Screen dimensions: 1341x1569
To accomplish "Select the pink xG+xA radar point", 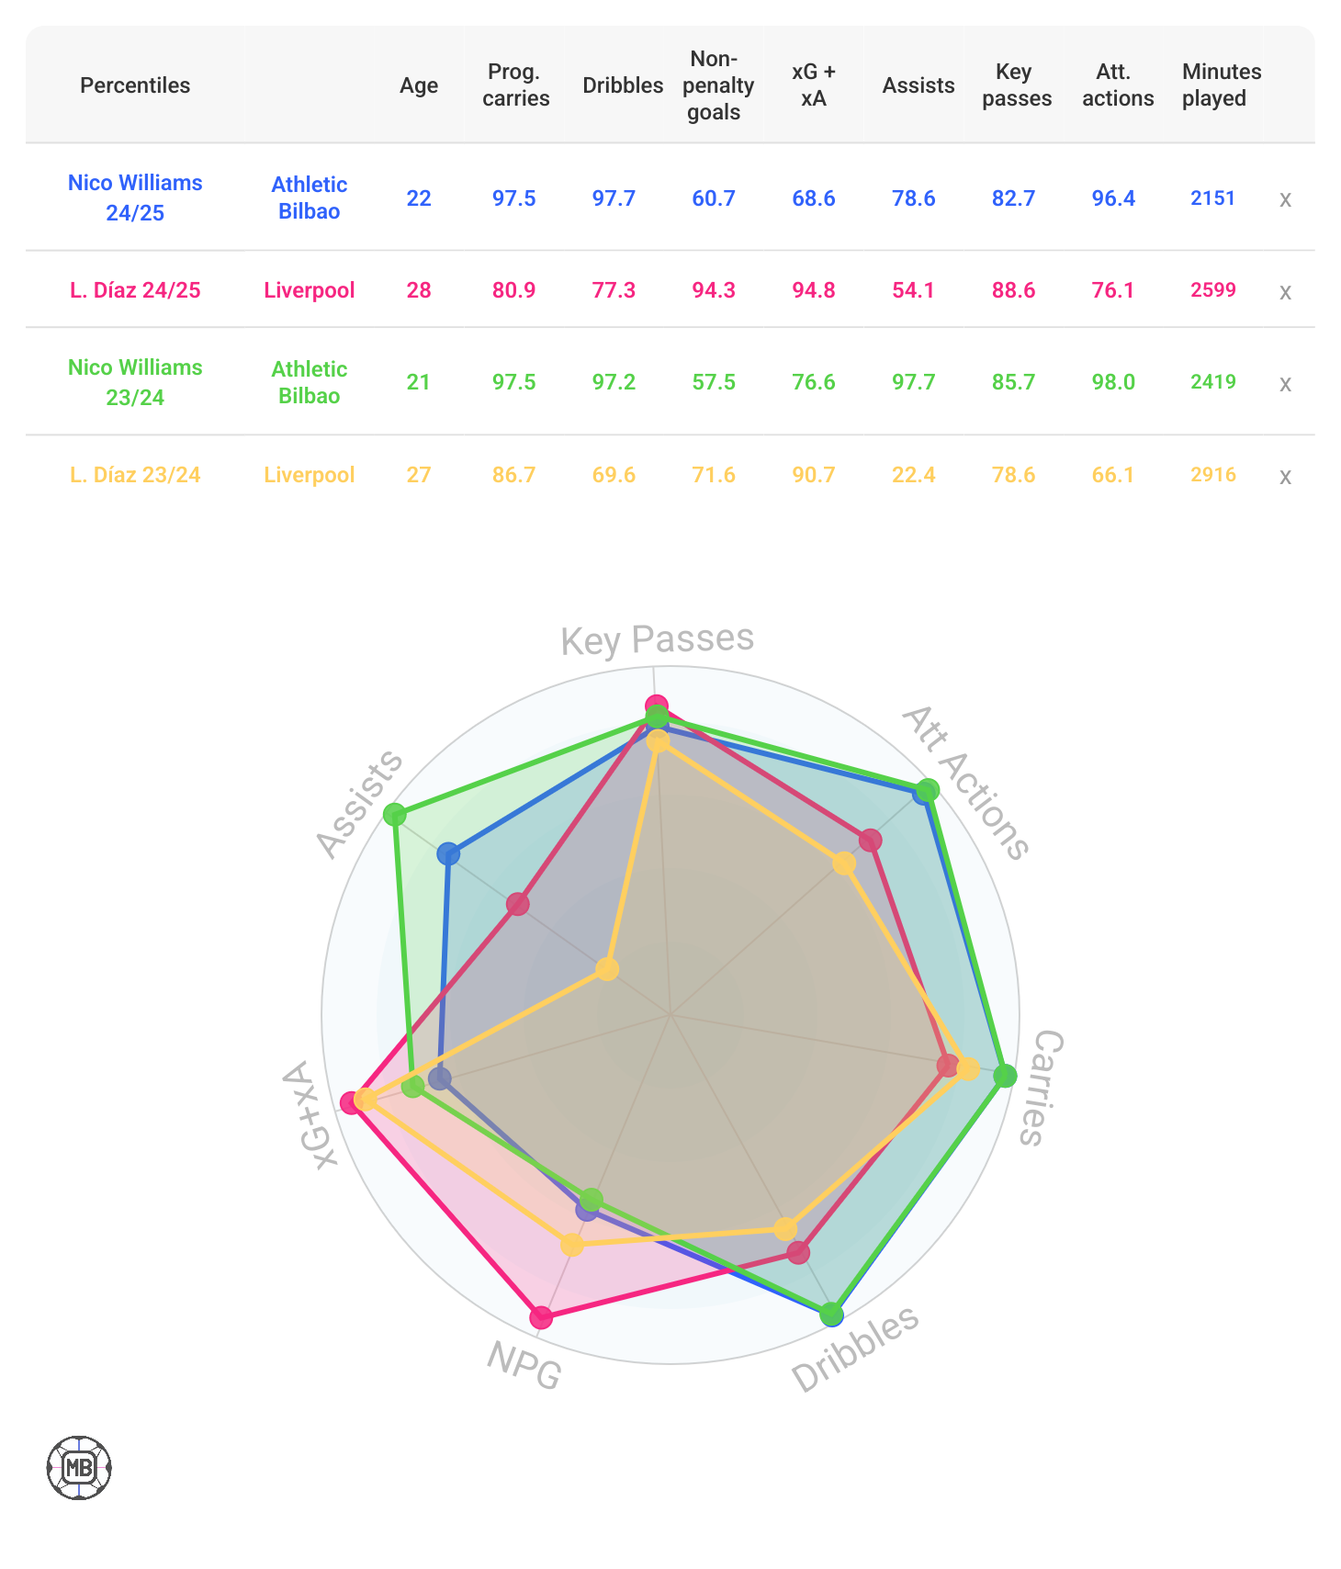I will [350, 1102].
